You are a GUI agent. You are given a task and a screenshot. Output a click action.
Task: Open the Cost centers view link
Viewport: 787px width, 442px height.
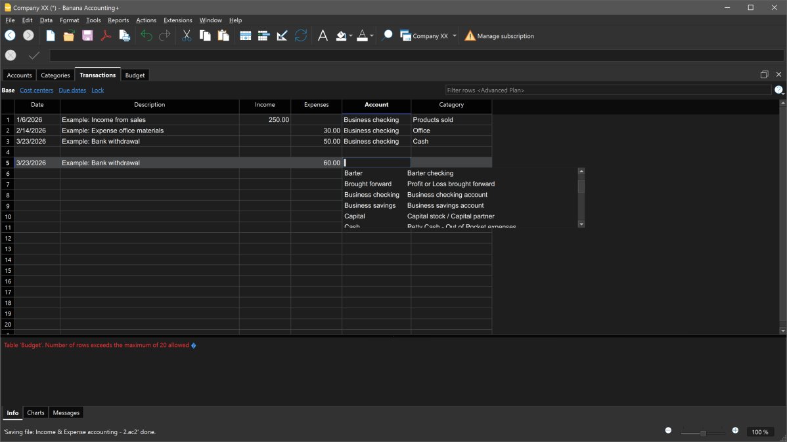36,90
